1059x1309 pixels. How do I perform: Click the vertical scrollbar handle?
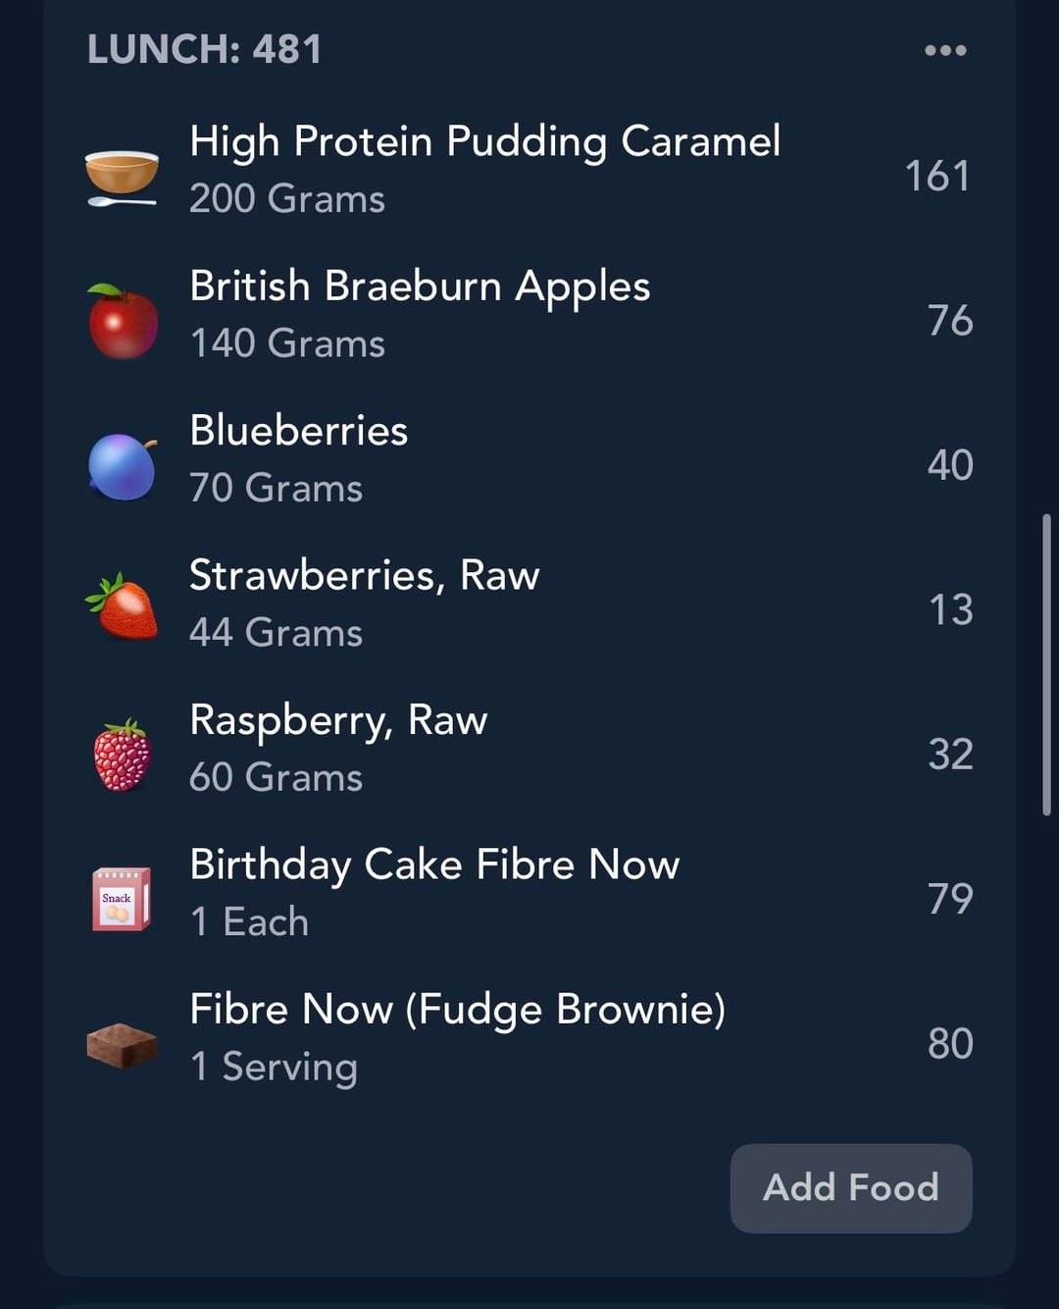1046,664
